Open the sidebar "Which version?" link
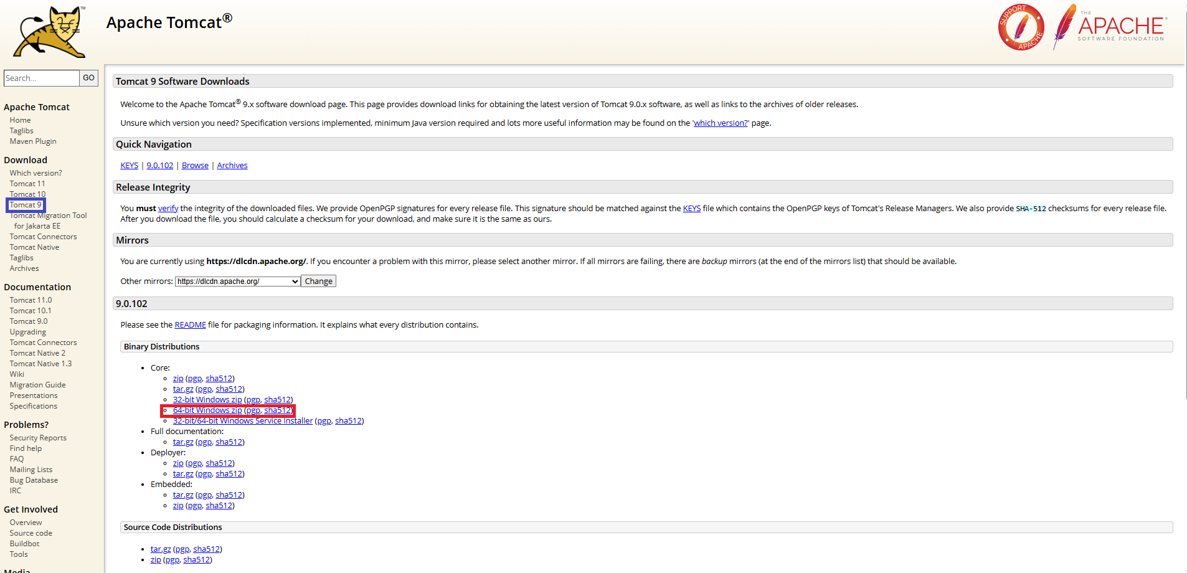Screen dimensions: 1187x573 35,173
